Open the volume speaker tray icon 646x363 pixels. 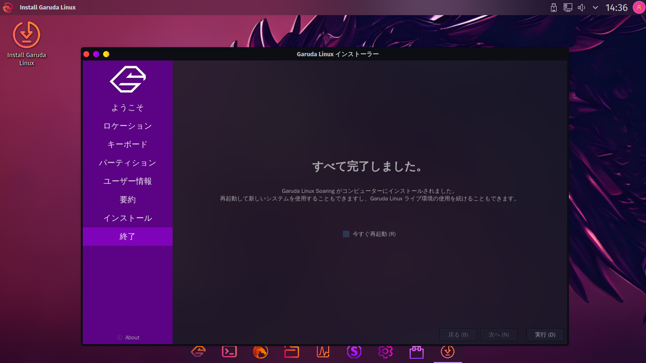pyautogui.click(x=582, y=8)
